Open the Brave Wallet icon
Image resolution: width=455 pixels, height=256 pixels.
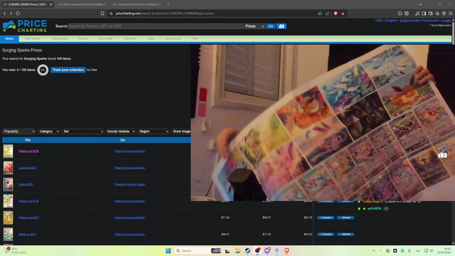coord(430,14)
